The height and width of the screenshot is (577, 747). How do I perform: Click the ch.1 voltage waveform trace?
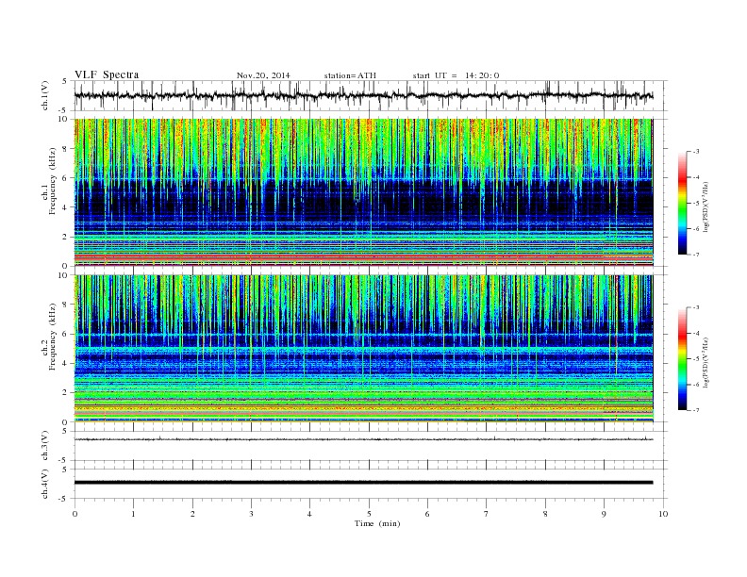pos(363,95)
